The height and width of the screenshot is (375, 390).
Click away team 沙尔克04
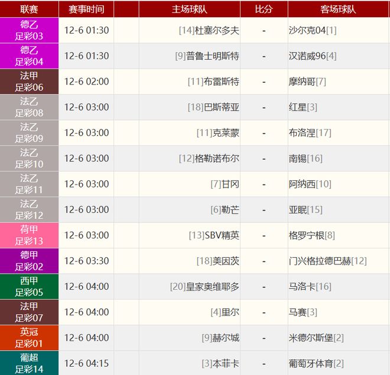307,30
